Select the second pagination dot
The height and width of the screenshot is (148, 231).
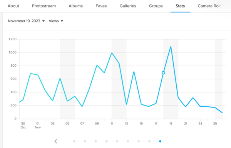(85, 141)
